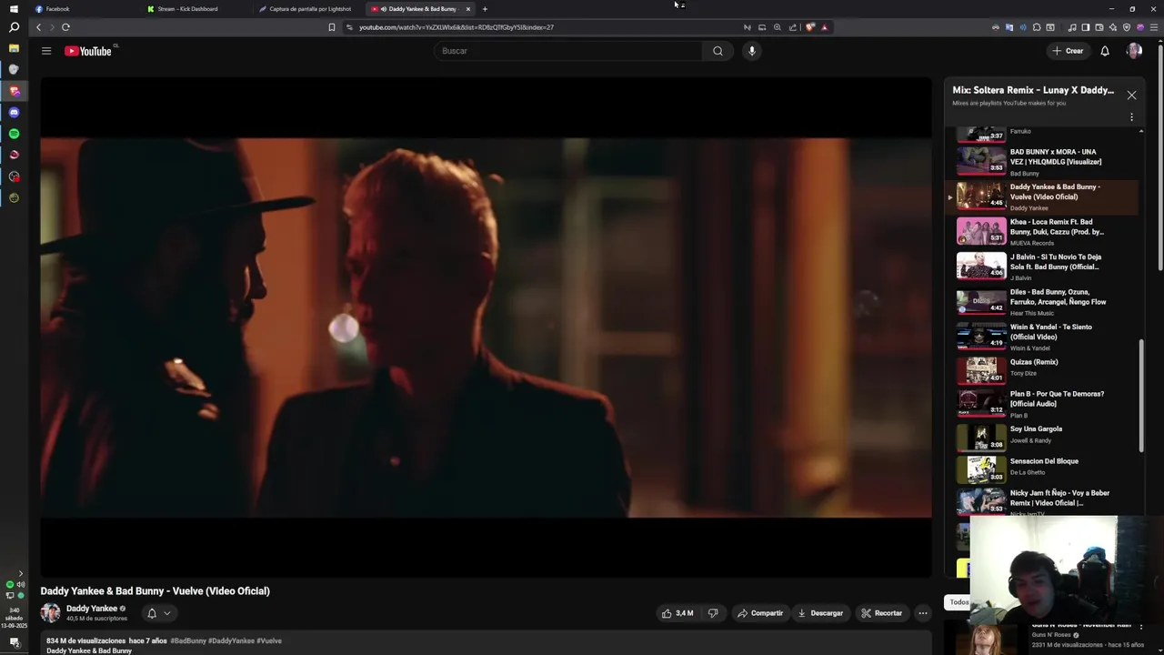Viewport: 1164px width, 655px height.
Task: Click the youtube.com address bar URL
Action: (x=457, y=27)
